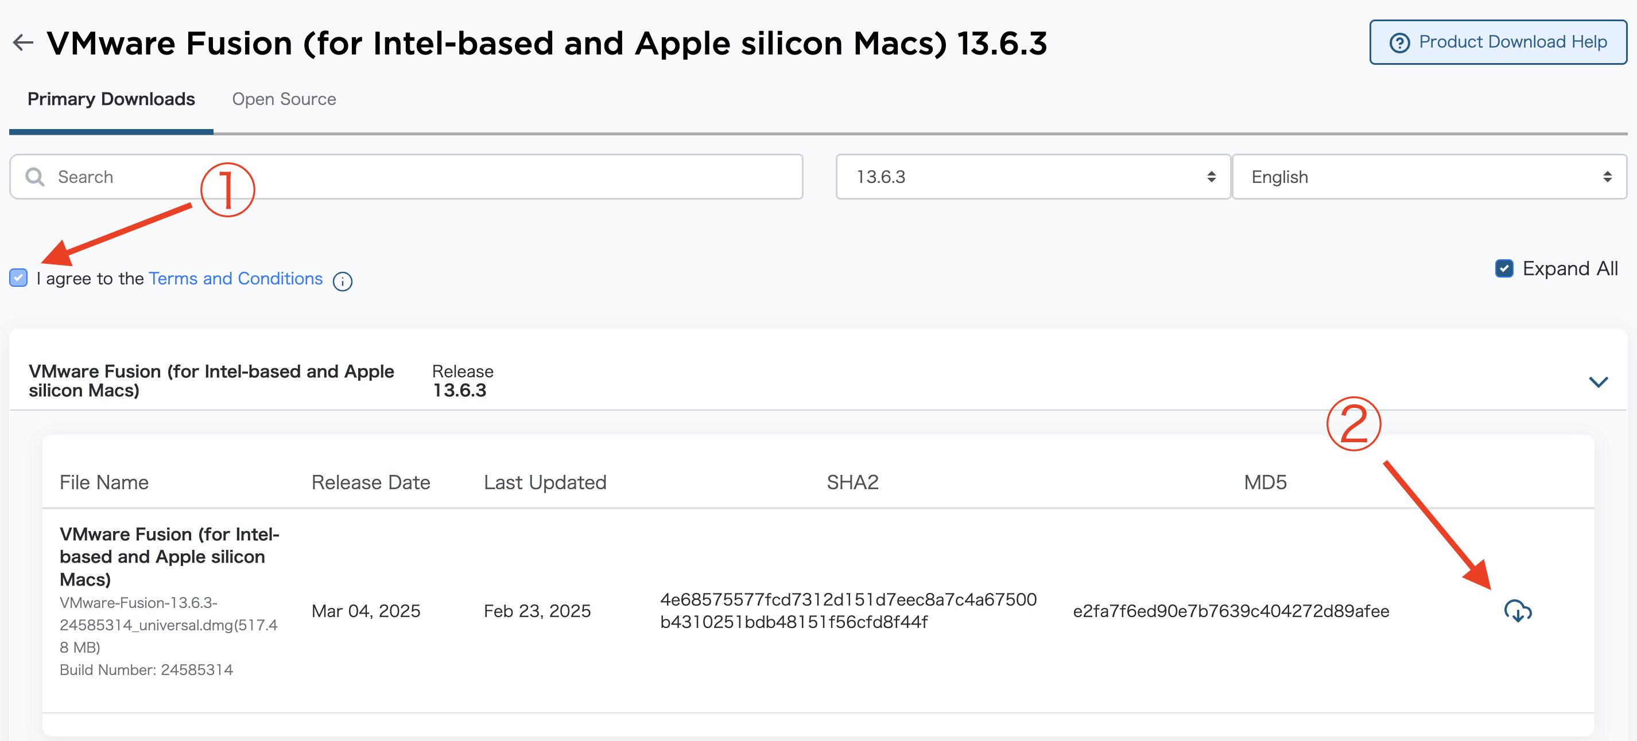The height and width of the screenshot is (741, 1637).
Task: Open the English language dropdown
Action: (x=1429, y=177)
